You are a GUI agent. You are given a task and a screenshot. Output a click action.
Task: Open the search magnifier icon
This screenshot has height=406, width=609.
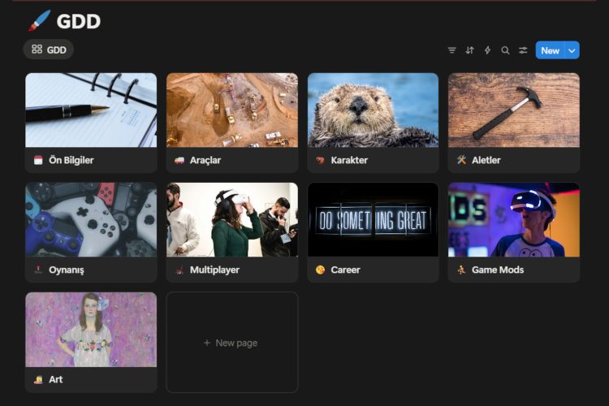click(505, 50)
